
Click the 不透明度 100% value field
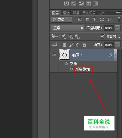(x=109, y=28)
